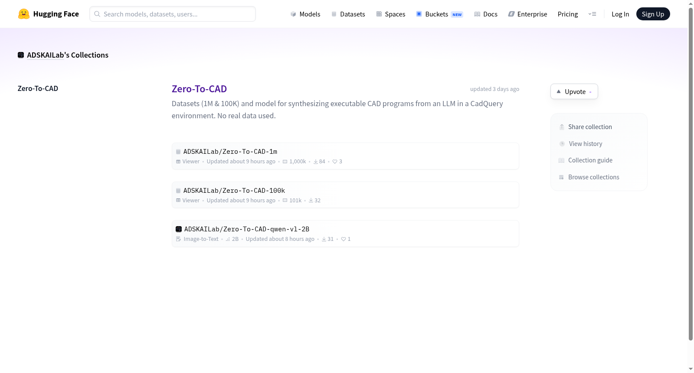Open the ADSKAILab/Zero-To-CAD-qwen-v1-2B model
The height and width of the screenshot is (373, 694).
247,229
